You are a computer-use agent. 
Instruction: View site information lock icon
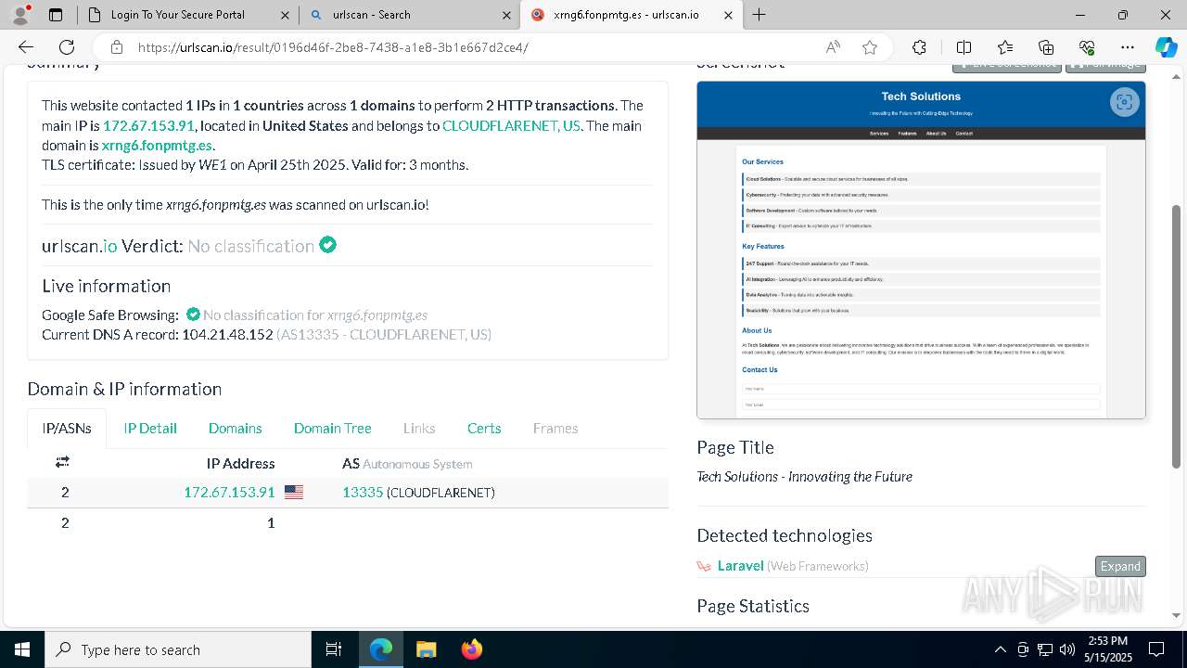click(x=116, y=47)
